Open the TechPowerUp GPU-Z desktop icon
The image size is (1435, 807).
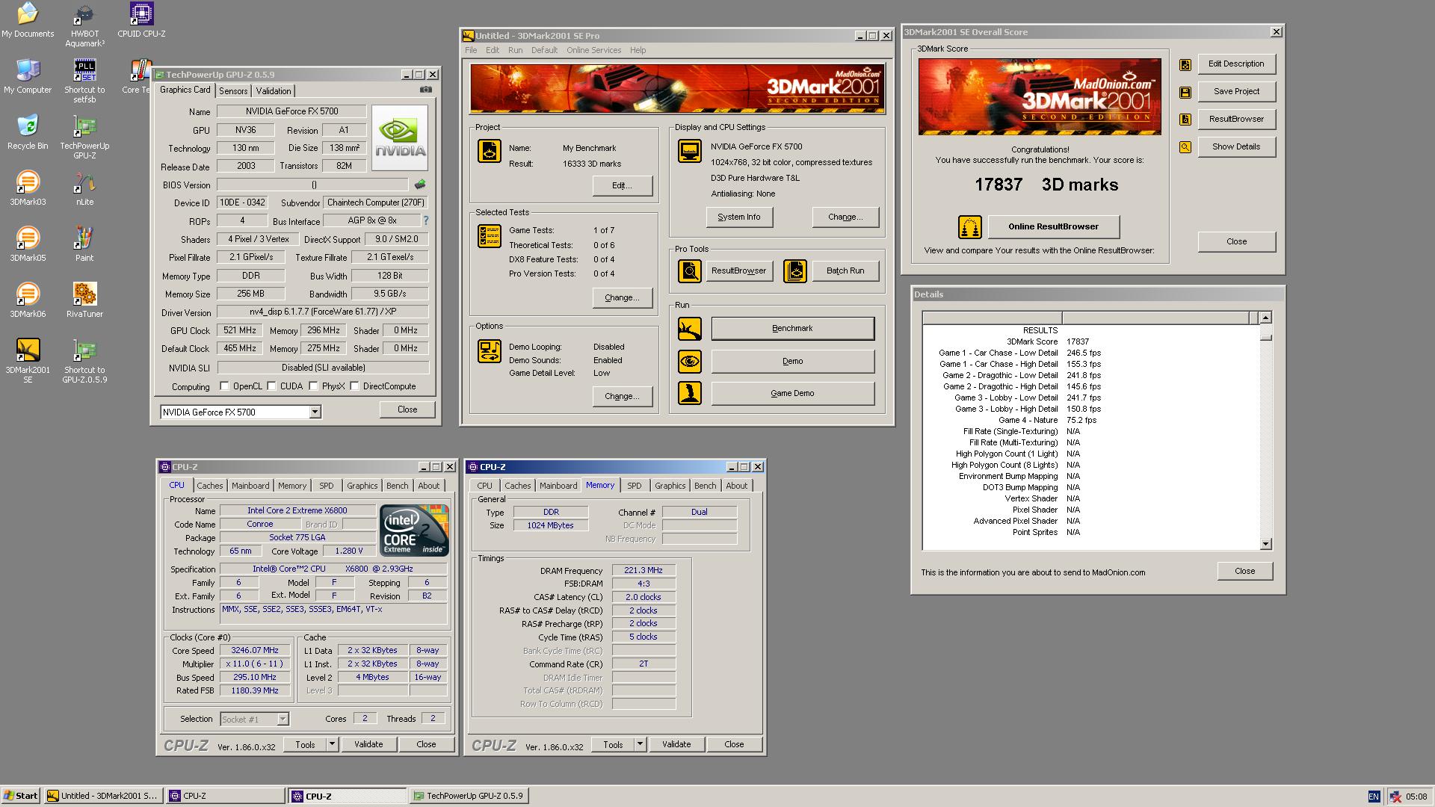coord(84,137)
